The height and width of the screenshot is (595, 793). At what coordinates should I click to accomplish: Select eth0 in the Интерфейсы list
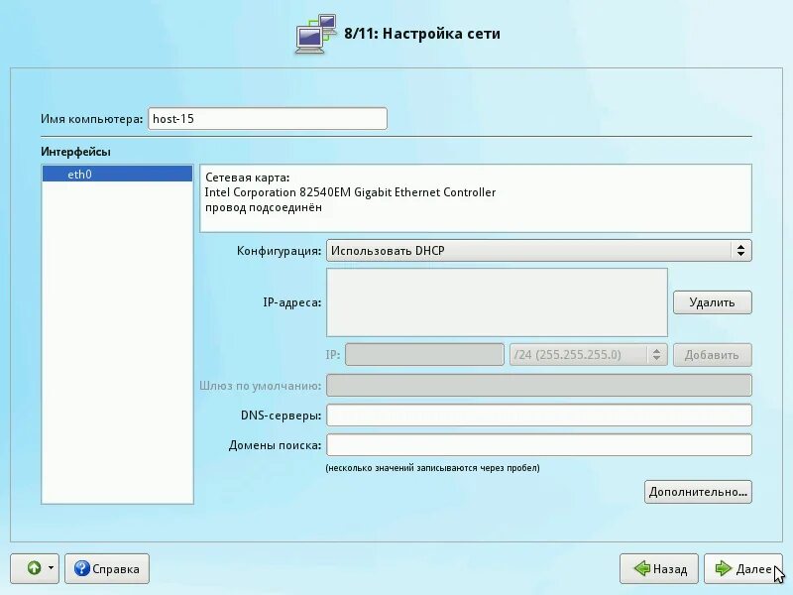[117, 175]
